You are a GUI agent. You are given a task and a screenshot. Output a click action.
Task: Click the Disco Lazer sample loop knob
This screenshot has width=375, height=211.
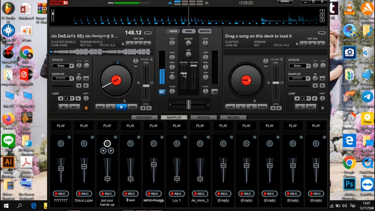coord(84,143)
